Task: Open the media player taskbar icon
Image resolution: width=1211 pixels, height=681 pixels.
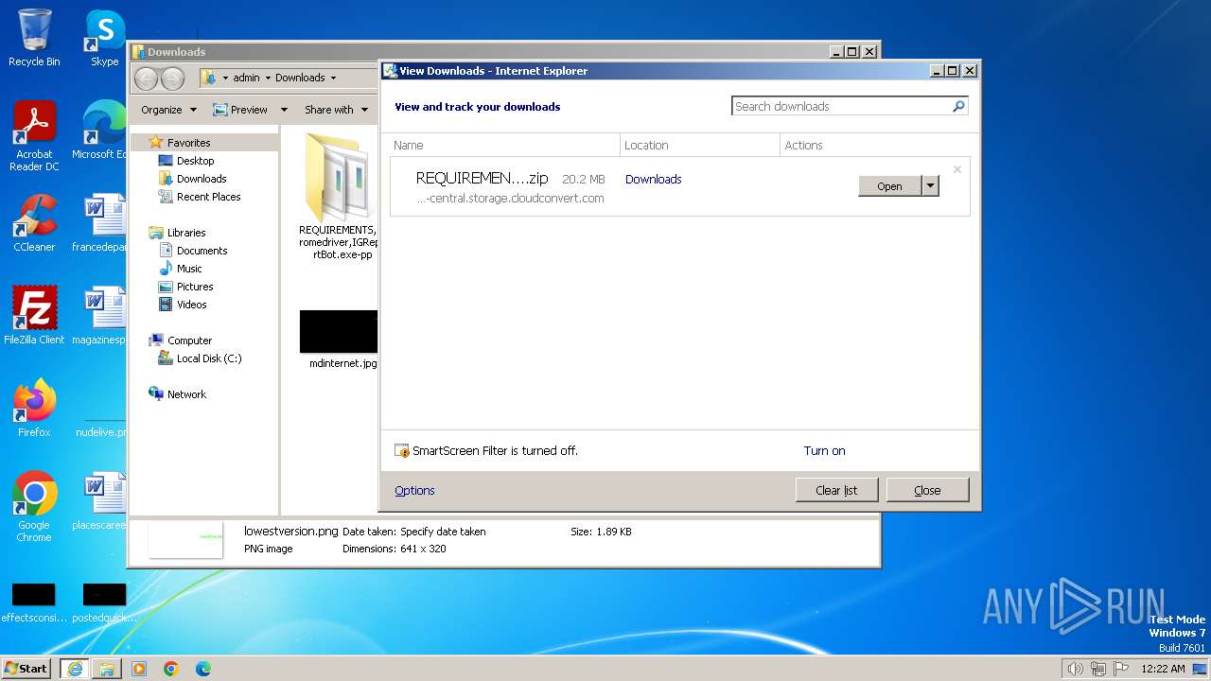Action: point(139,669)
